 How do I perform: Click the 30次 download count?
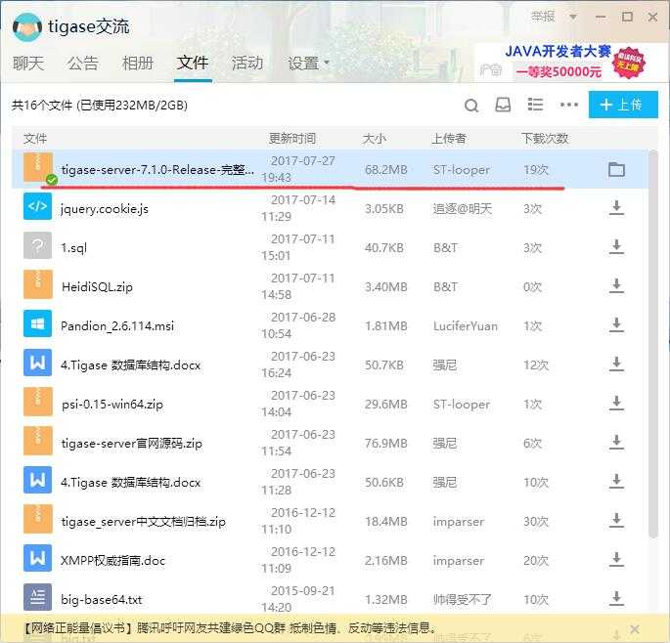(x=536, y=521)
